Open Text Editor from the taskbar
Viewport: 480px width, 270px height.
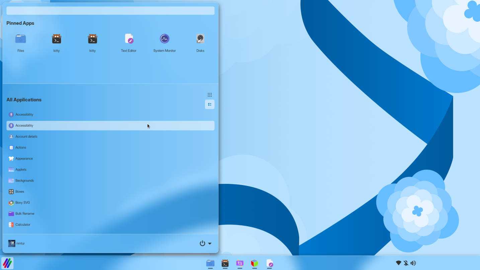pos(269,263)
